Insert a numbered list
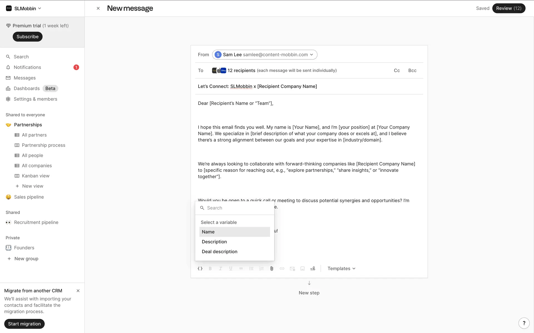 (x=261, y=268)
